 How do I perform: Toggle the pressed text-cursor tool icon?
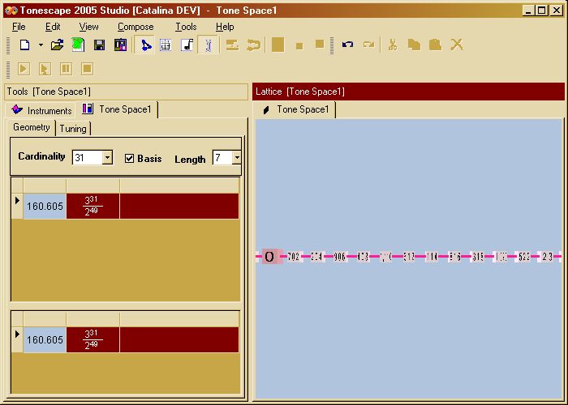point(209,45)
